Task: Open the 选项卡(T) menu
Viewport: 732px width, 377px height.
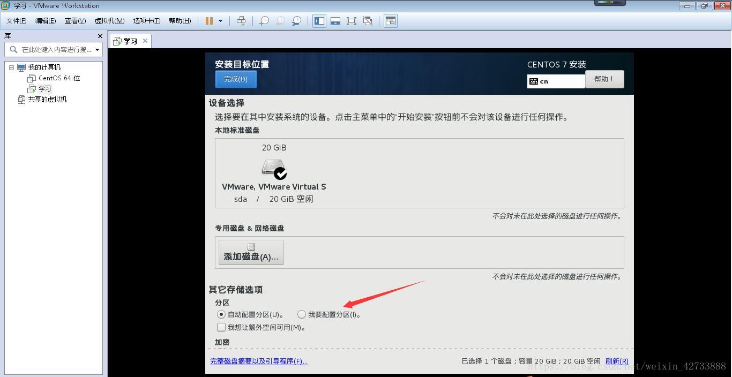Action: pos(147,21)
